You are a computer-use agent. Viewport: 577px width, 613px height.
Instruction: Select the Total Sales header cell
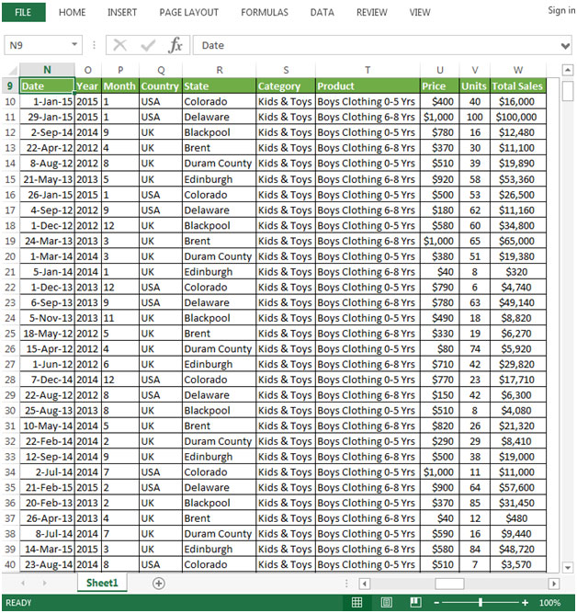click(x=518, y=86)
